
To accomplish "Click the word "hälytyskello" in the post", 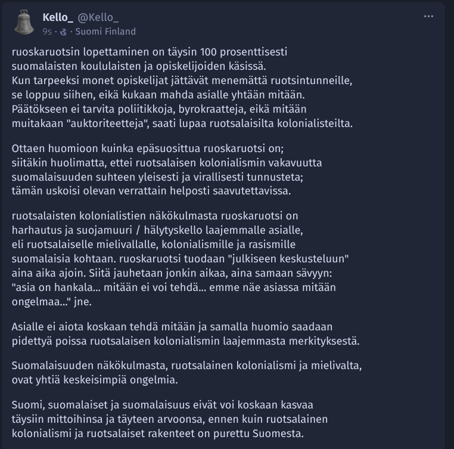I will pos(173,230).
